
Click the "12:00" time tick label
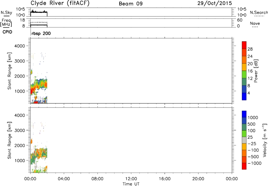131,179
